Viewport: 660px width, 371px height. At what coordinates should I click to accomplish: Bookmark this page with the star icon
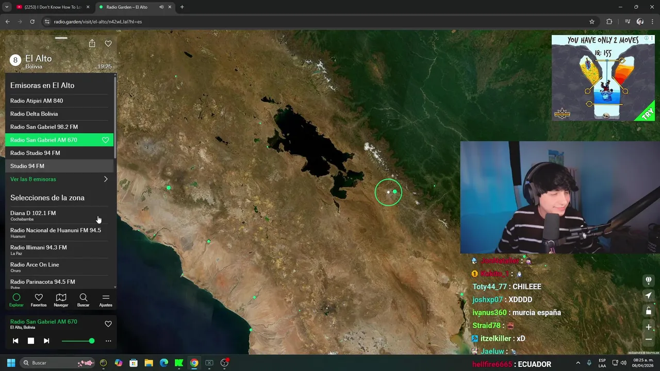click(592, 22)
